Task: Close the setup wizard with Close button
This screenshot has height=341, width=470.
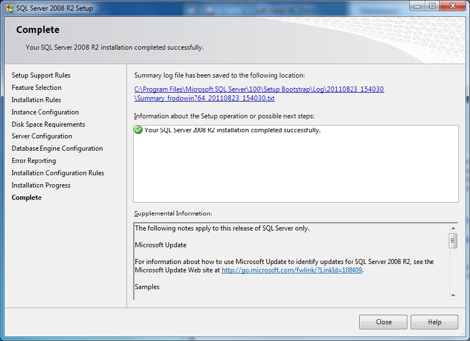Action: click(383, 322)
